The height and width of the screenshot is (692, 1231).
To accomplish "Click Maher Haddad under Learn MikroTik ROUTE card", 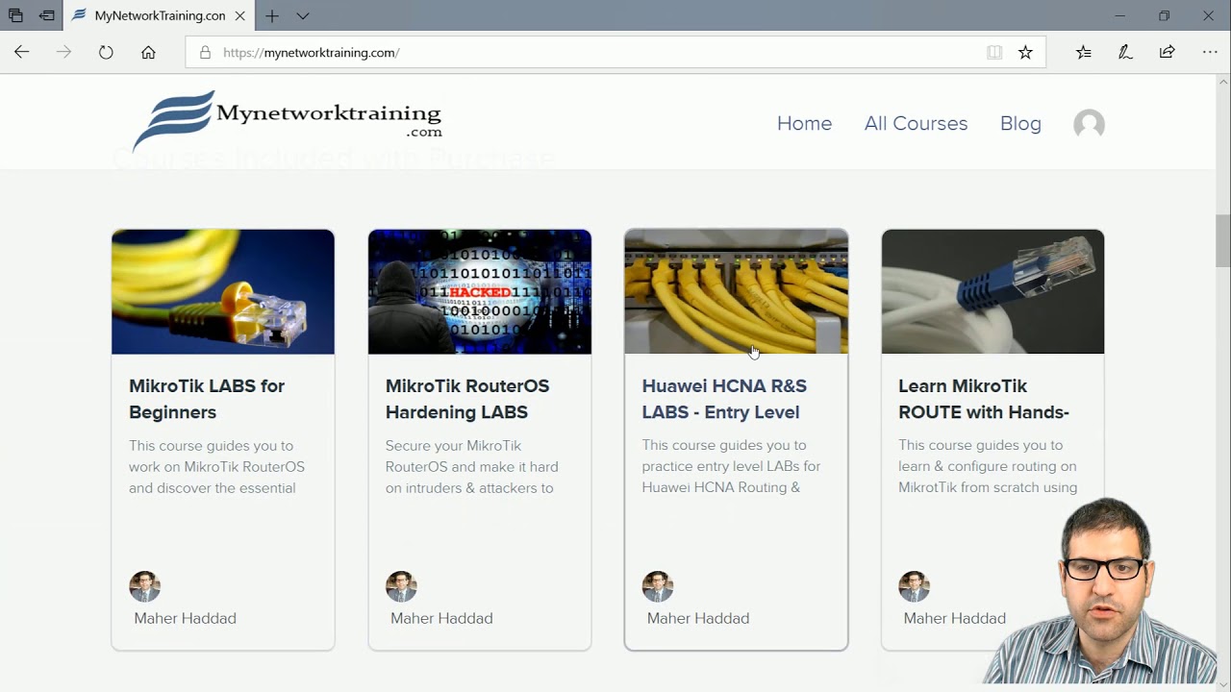I will coord(955,618).
